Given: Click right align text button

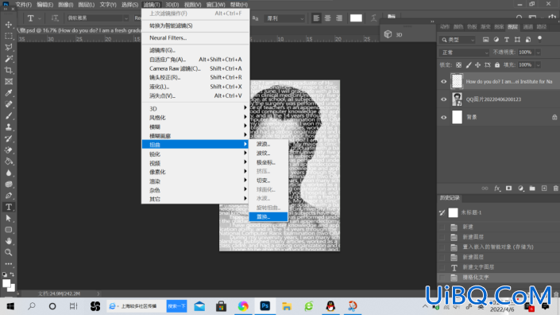Looking at the screenshot, I should click(x=339, y=17).
